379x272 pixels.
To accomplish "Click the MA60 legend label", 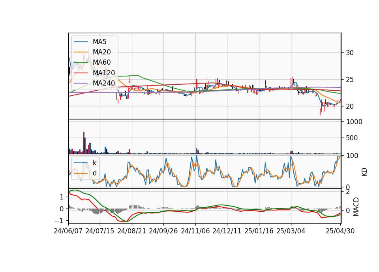I will point(101,63).
